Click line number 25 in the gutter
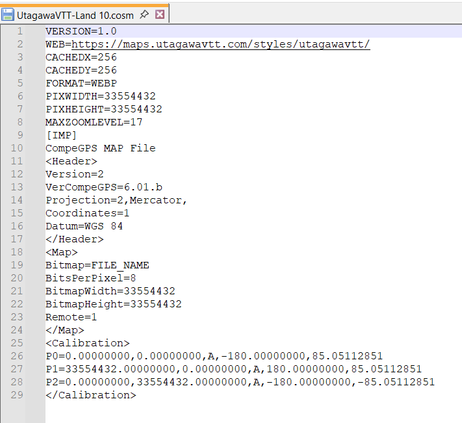 pos(17,343)
